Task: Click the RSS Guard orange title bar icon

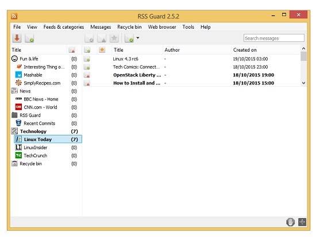Action: (x=14, y=16)
